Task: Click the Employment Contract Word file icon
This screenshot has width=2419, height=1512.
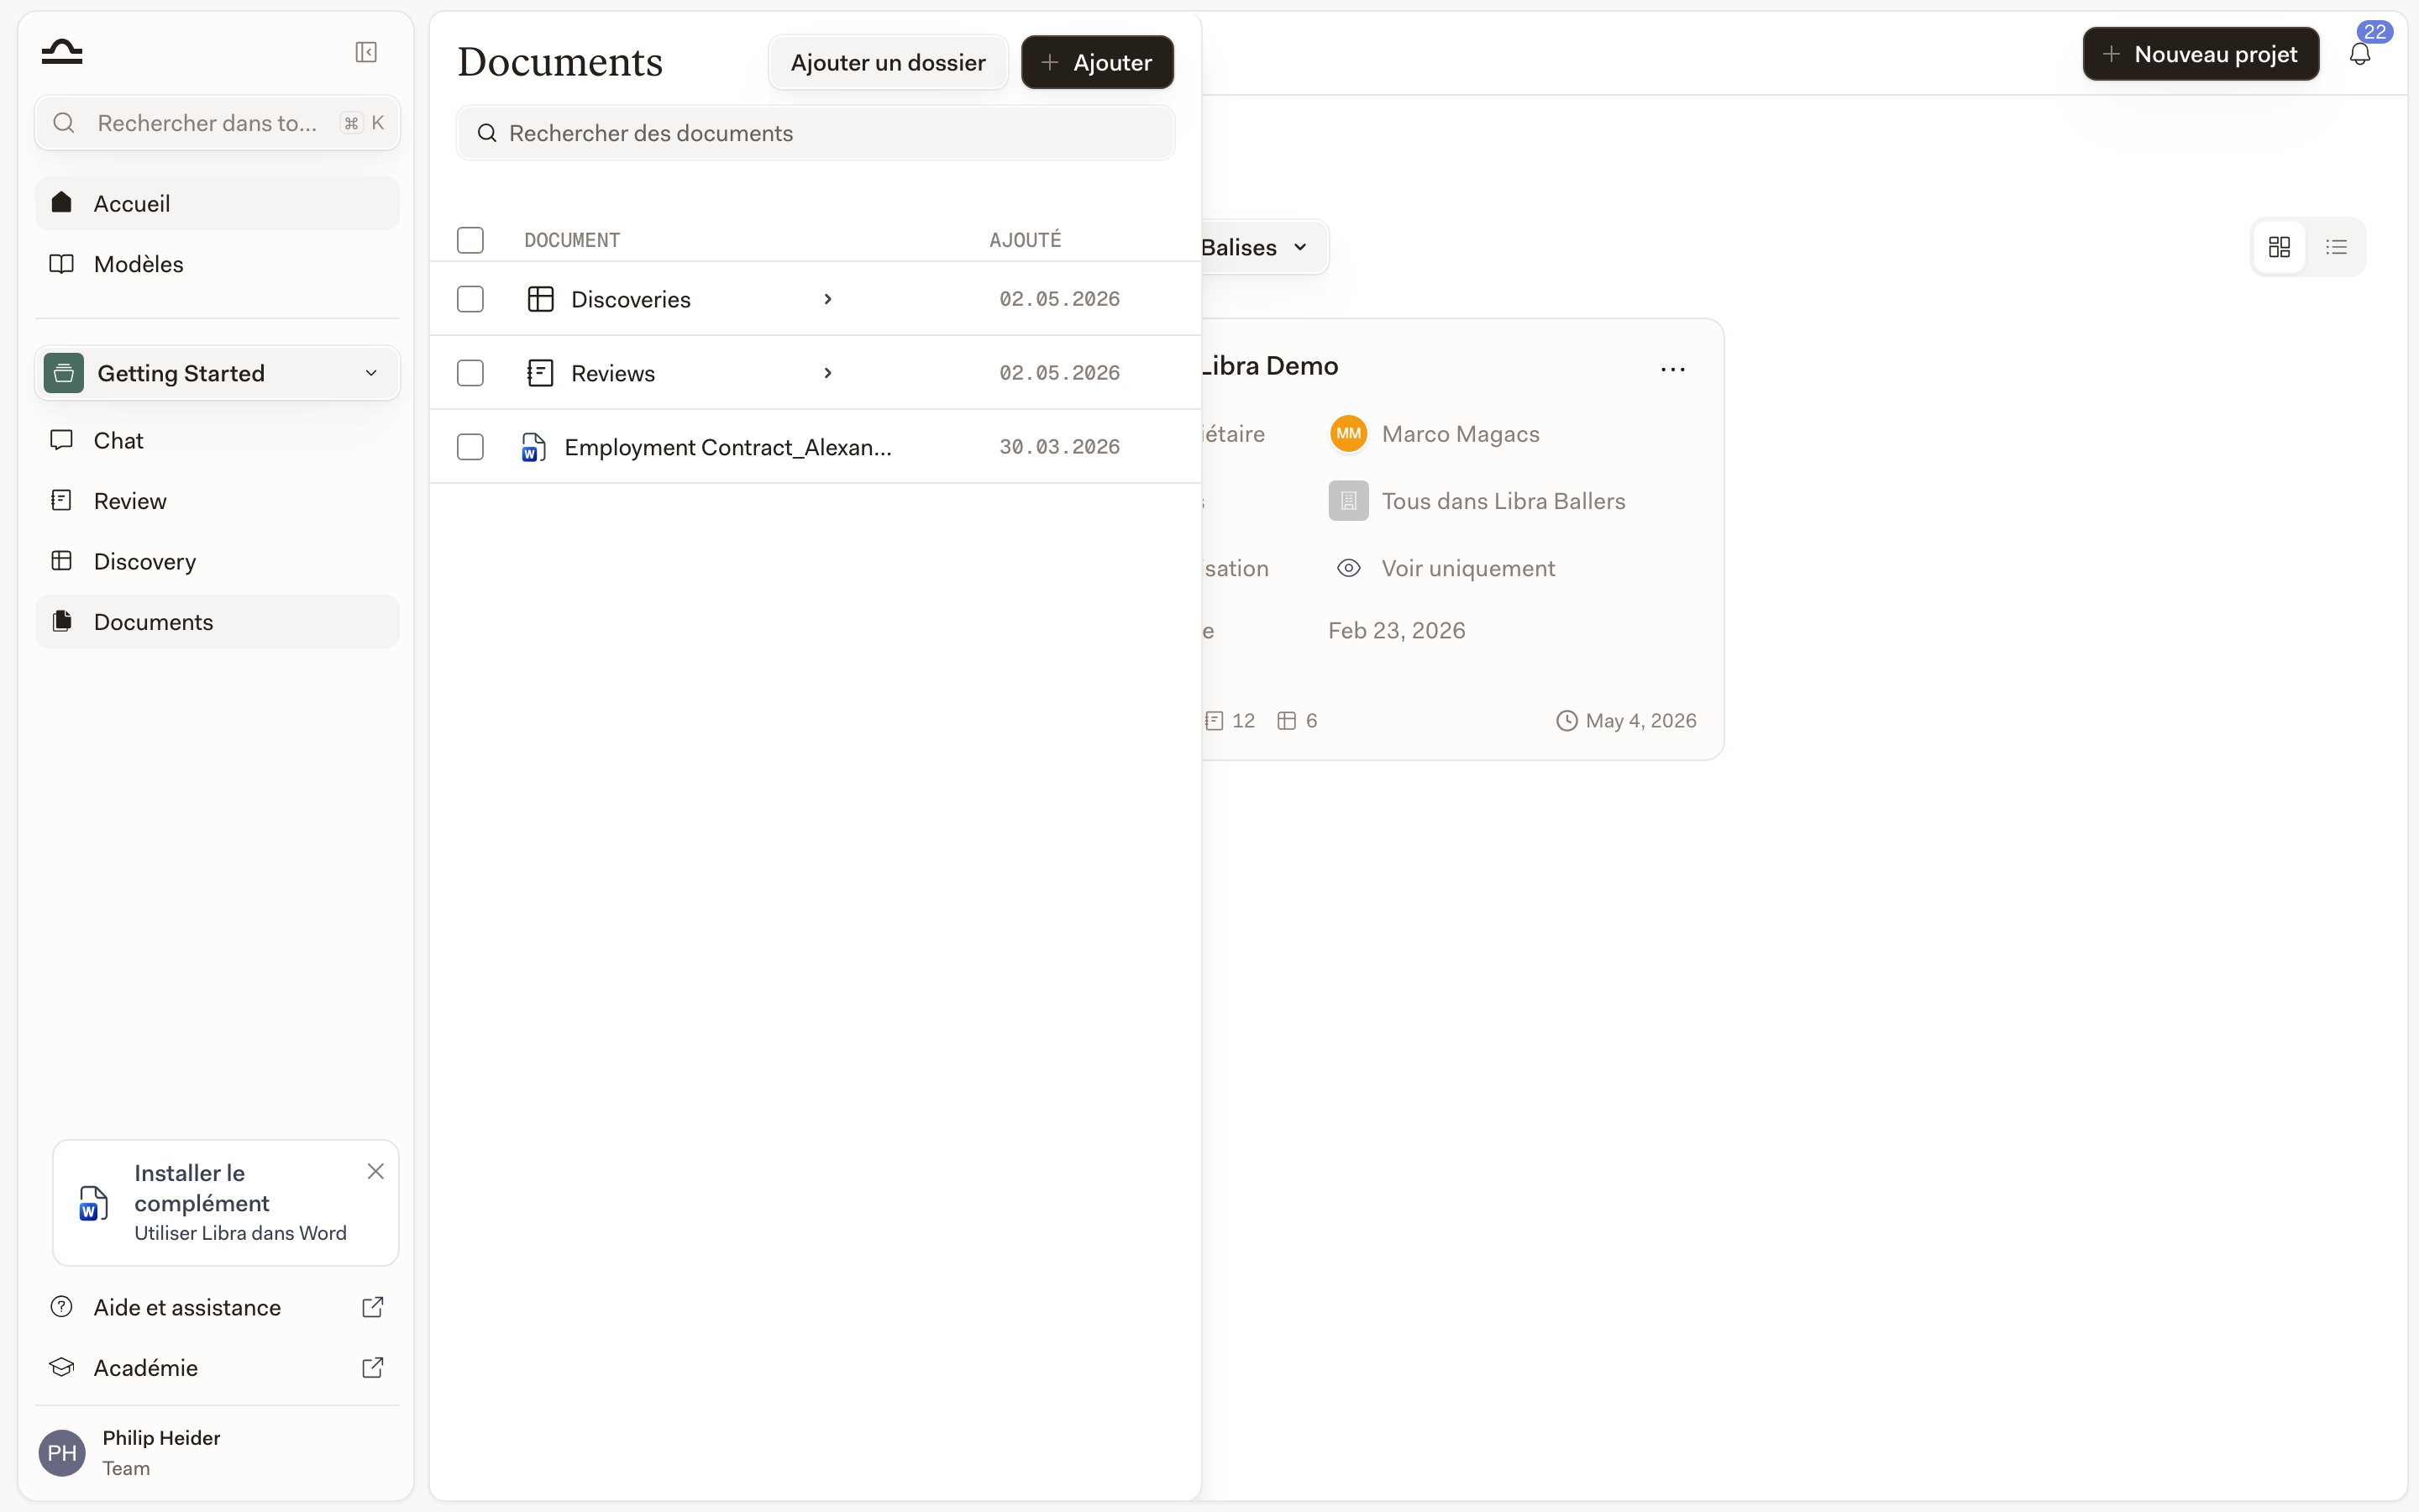Action: point(534,447)
